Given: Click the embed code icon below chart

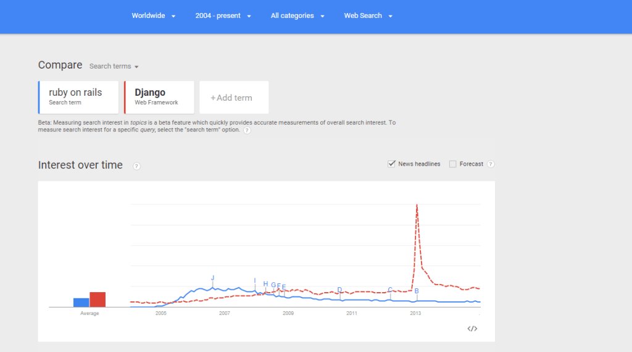Looking at the screenshot, I should (x=472, y=329).
